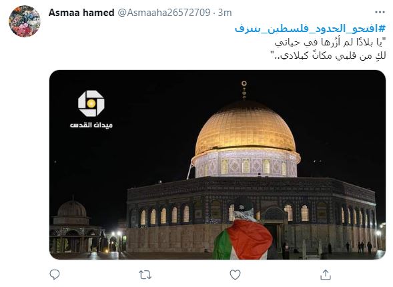Open the reply speech bubble icon
This screenshot has height=287, width=393.
(55, 275)
